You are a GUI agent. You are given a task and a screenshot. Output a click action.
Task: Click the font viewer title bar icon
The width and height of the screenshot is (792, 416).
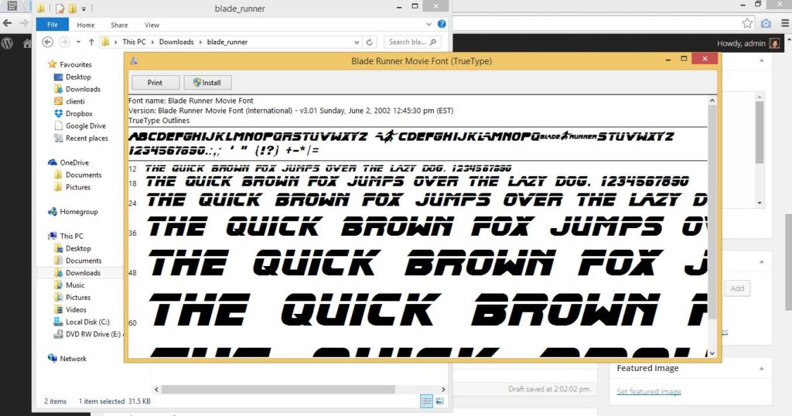(134, 60)
